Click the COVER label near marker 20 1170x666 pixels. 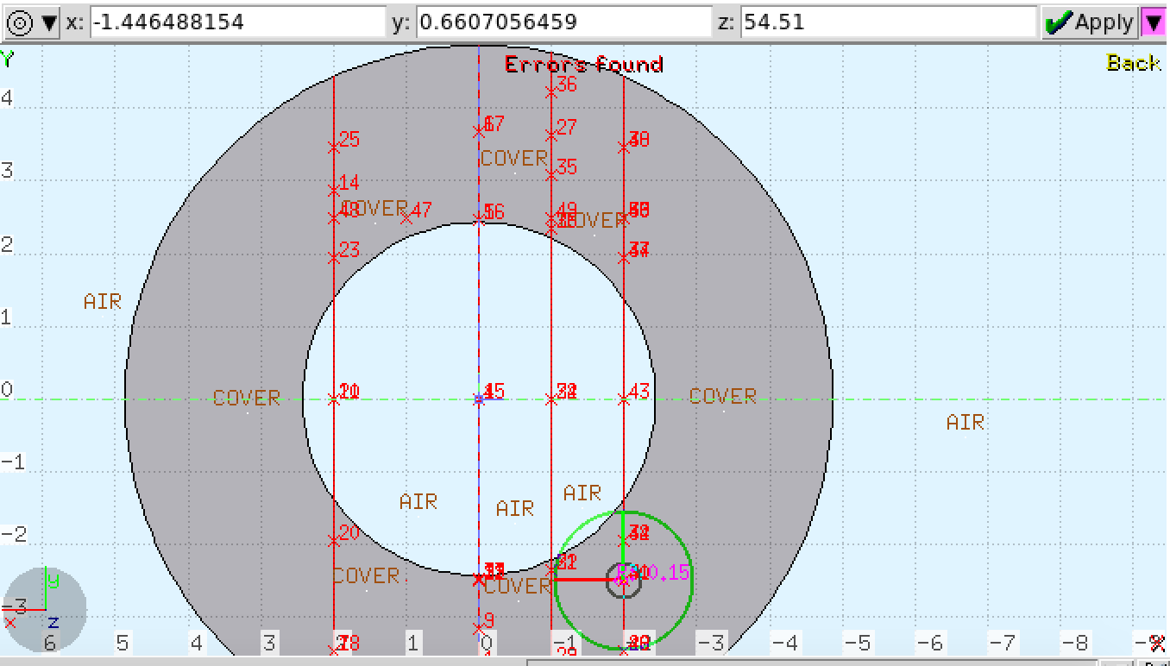pyautogui.click(x=366, y=575)
